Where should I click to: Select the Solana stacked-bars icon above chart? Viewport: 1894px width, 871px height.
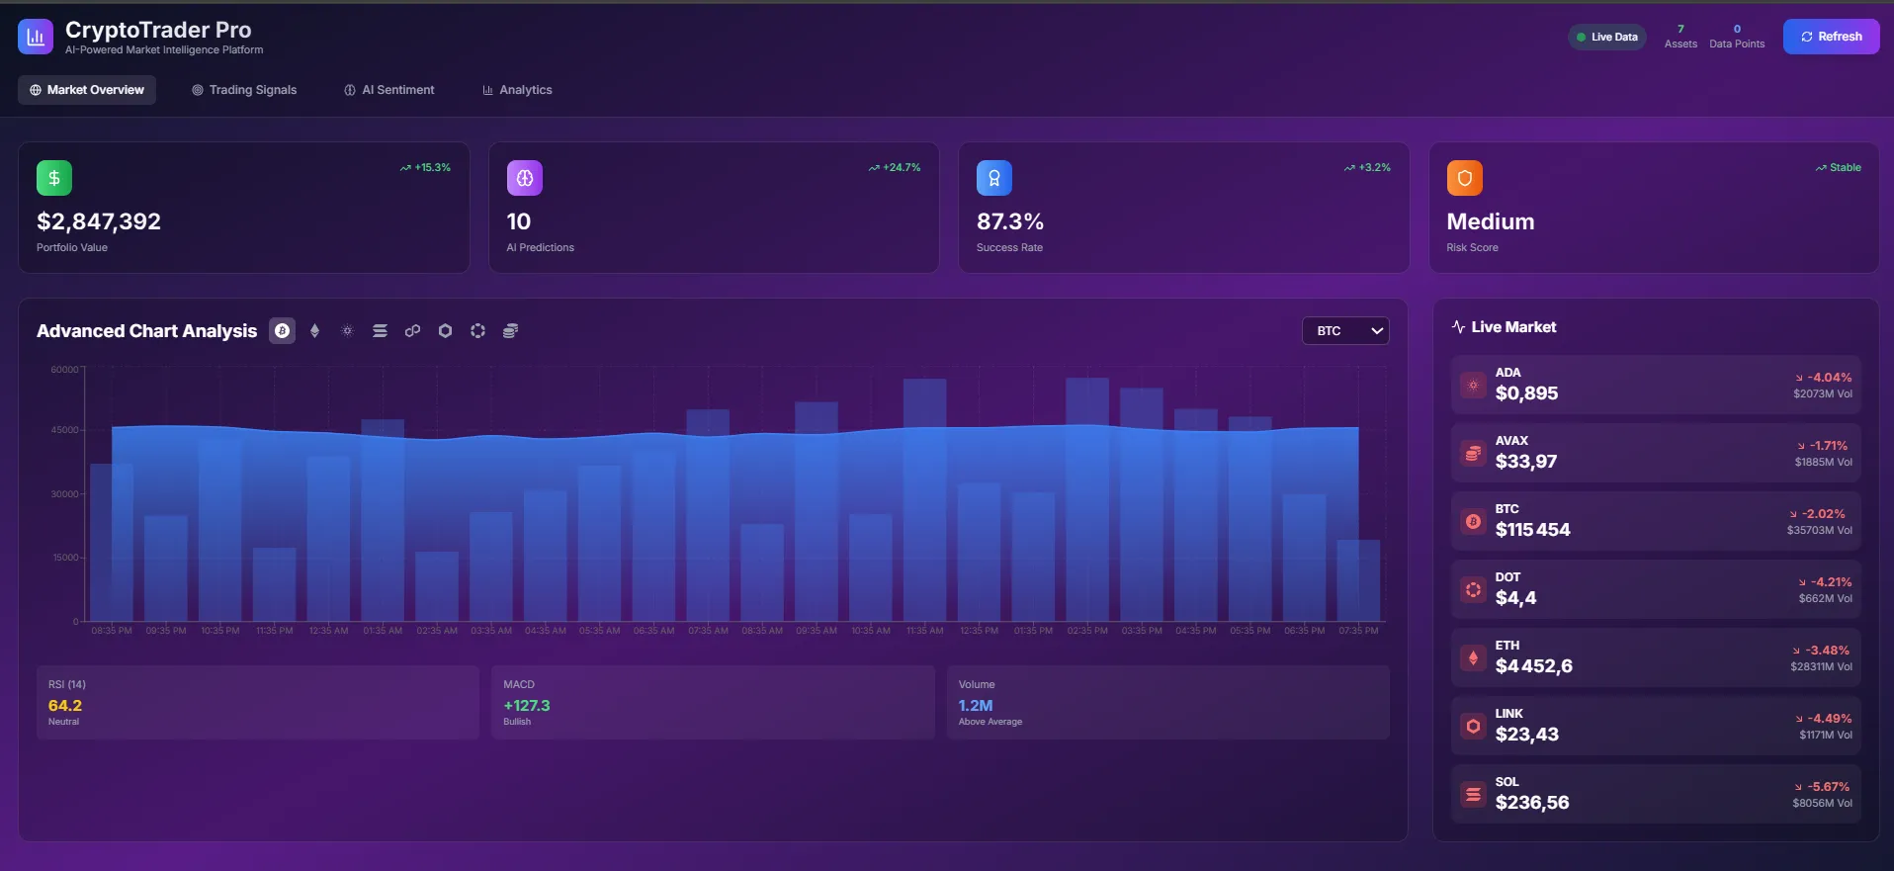point(380,331)
